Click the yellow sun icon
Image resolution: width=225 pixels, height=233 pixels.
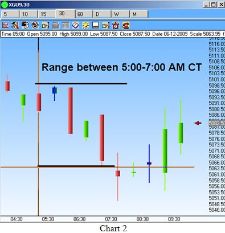point(85,25)
